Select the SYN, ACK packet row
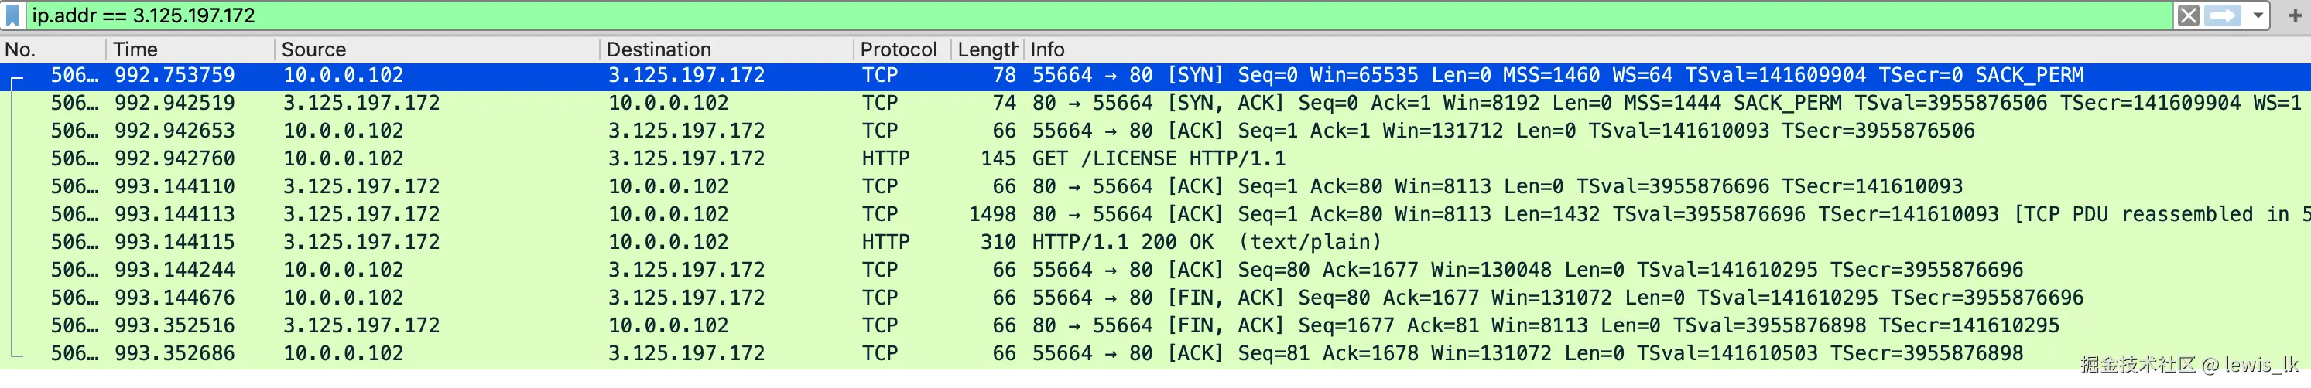 click(x=1155, y=104)
